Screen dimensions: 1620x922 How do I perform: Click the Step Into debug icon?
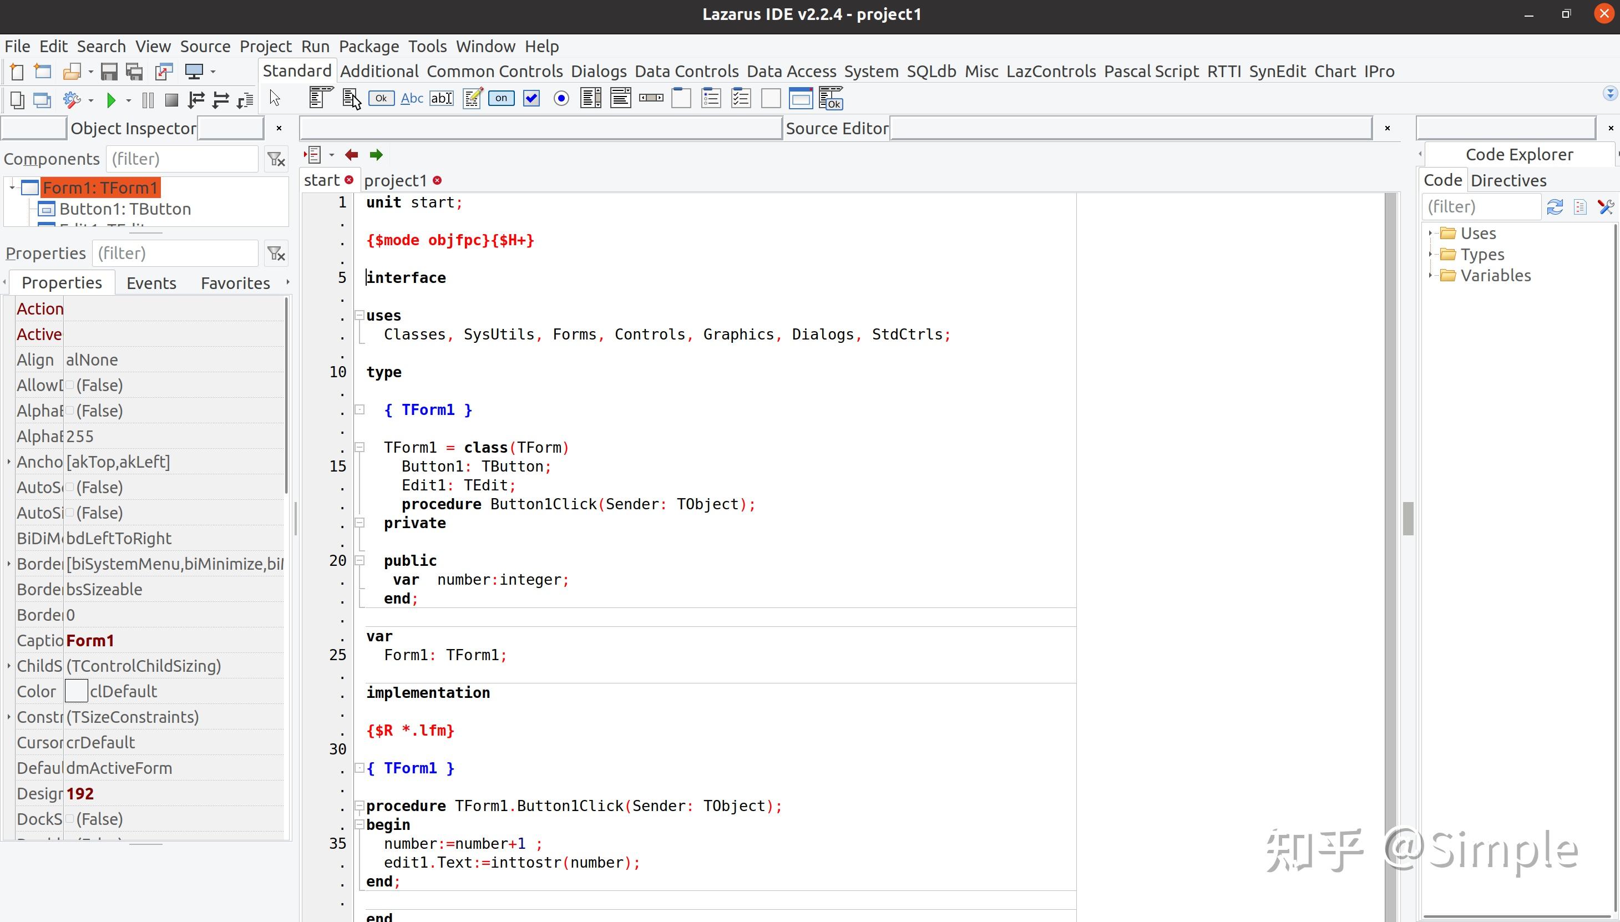tap(196, 100)
